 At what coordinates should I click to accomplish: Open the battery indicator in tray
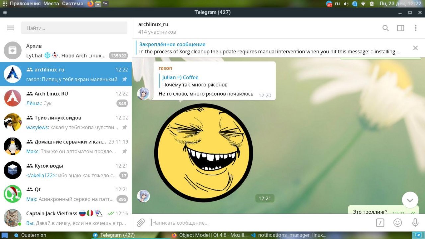(372, 4)
